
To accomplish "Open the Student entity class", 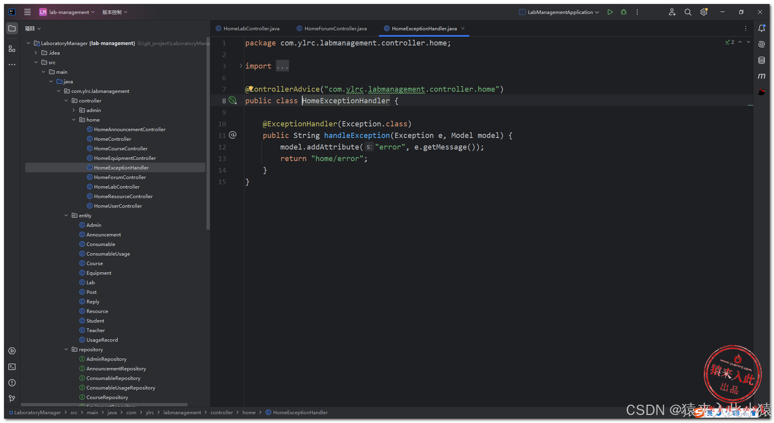I will [x=95, y=321].
